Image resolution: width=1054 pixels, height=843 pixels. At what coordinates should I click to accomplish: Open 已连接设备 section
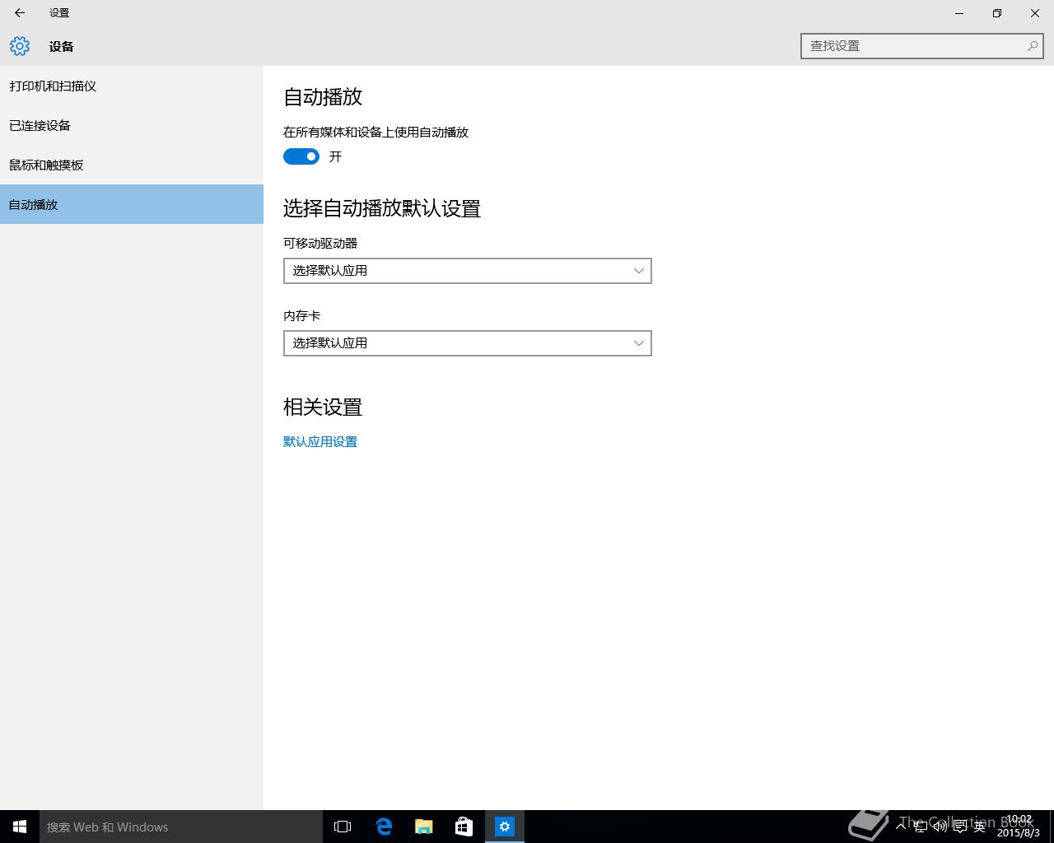click(x=132, y=125)
